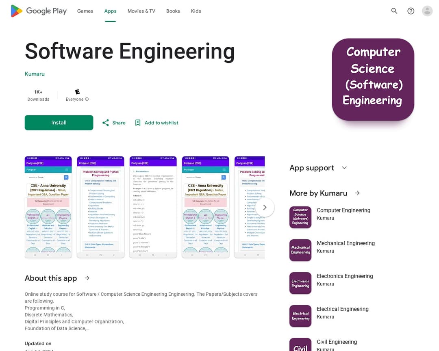Open the second screenshot showing Problem Solving syllabus

[100, 207]
